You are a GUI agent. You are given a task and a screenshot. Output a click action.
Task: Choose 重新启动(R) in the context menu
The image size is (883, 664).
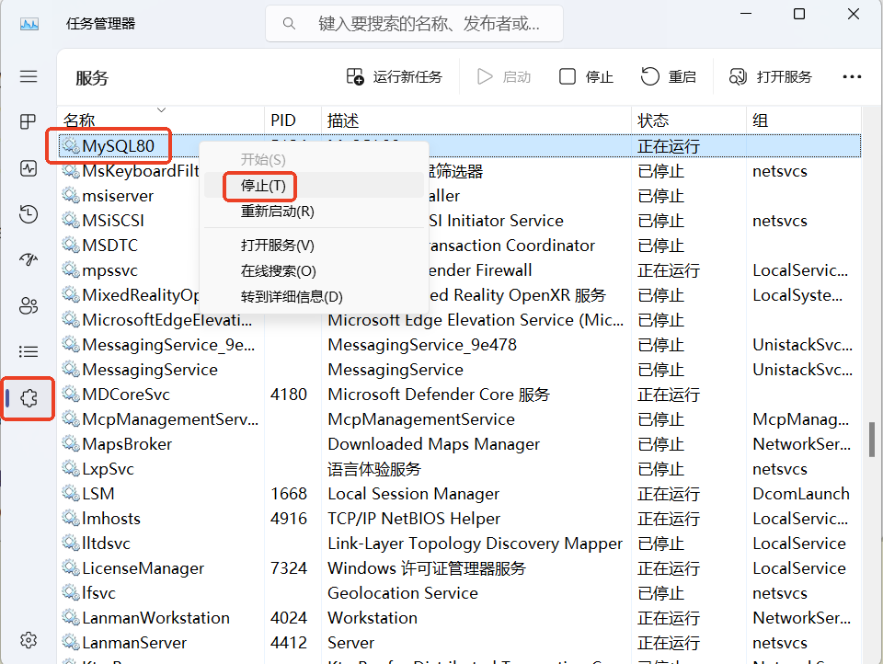point(314,212)
